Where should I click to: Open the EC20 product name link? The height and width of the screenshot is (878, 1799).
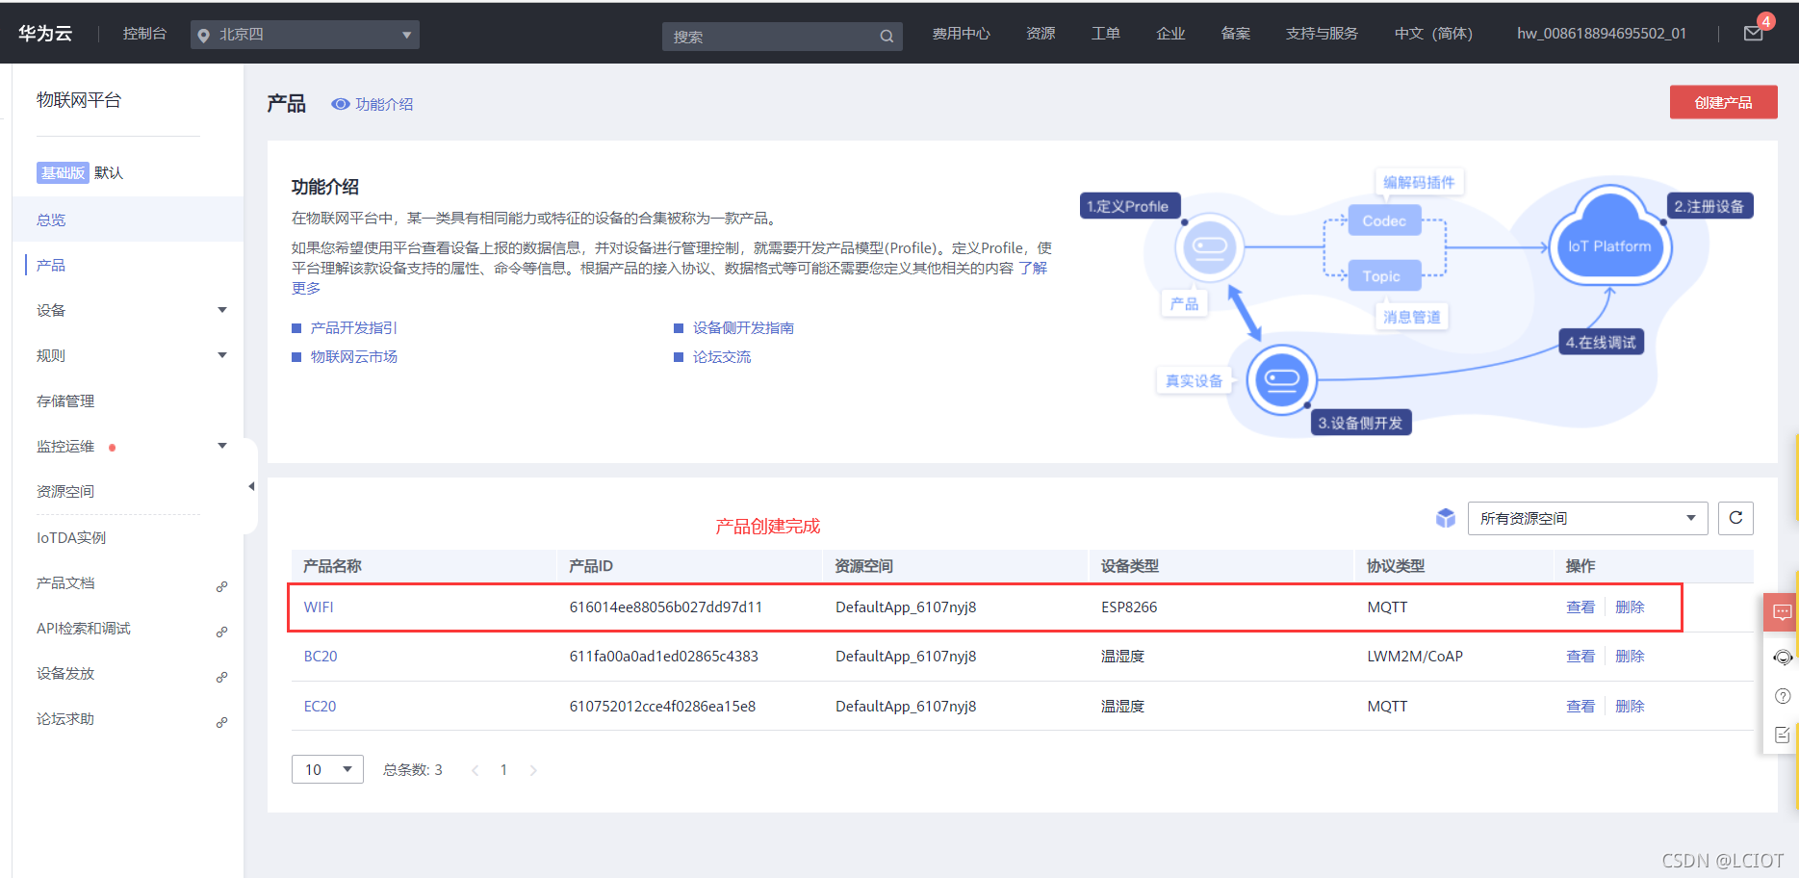(x=320, y=707)
